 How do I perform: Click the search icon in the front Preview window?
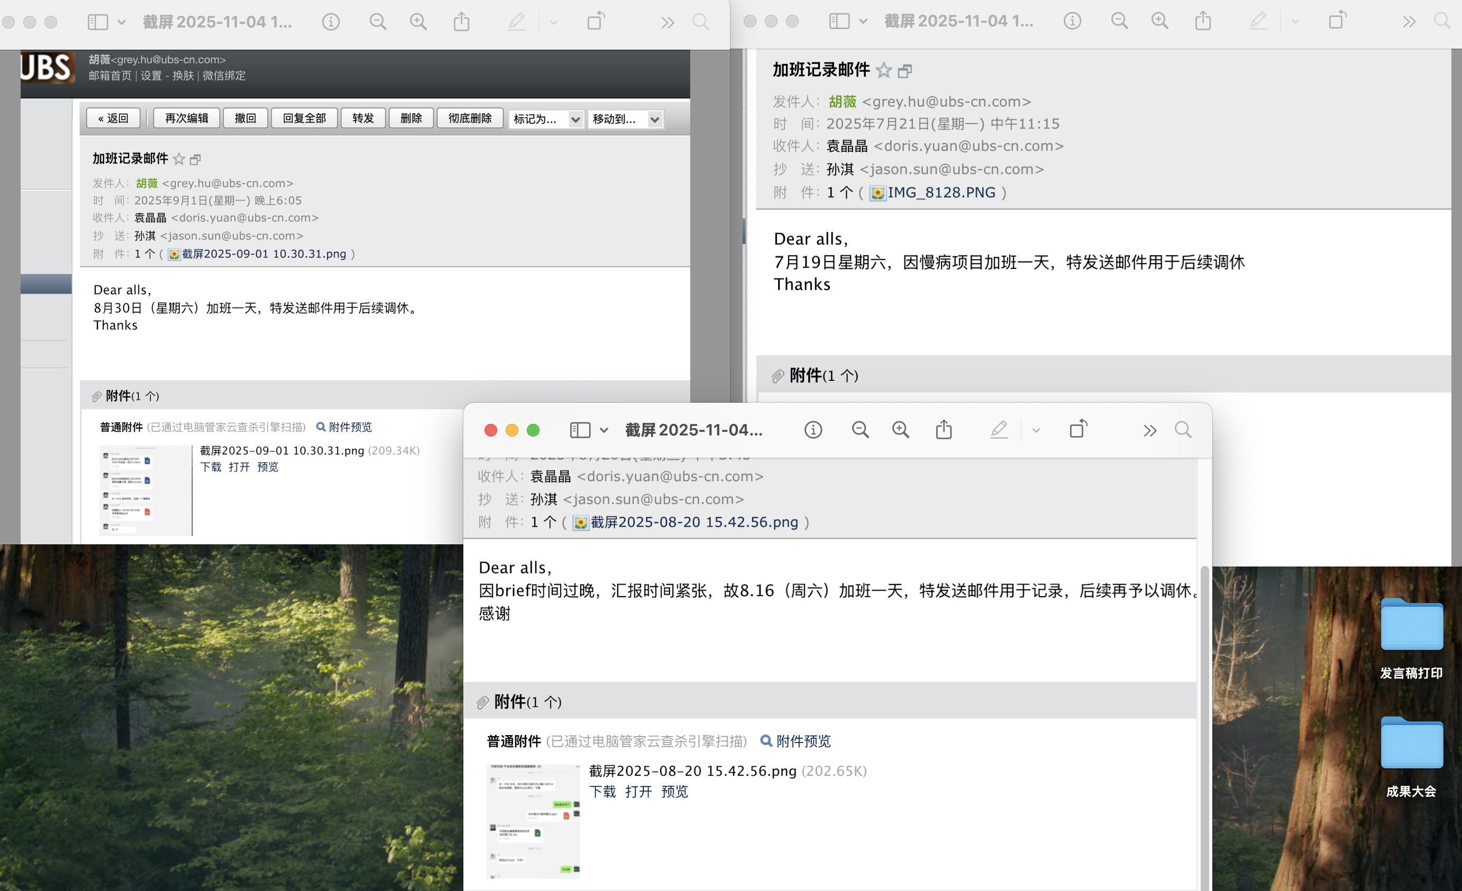tap(1183, 430)
